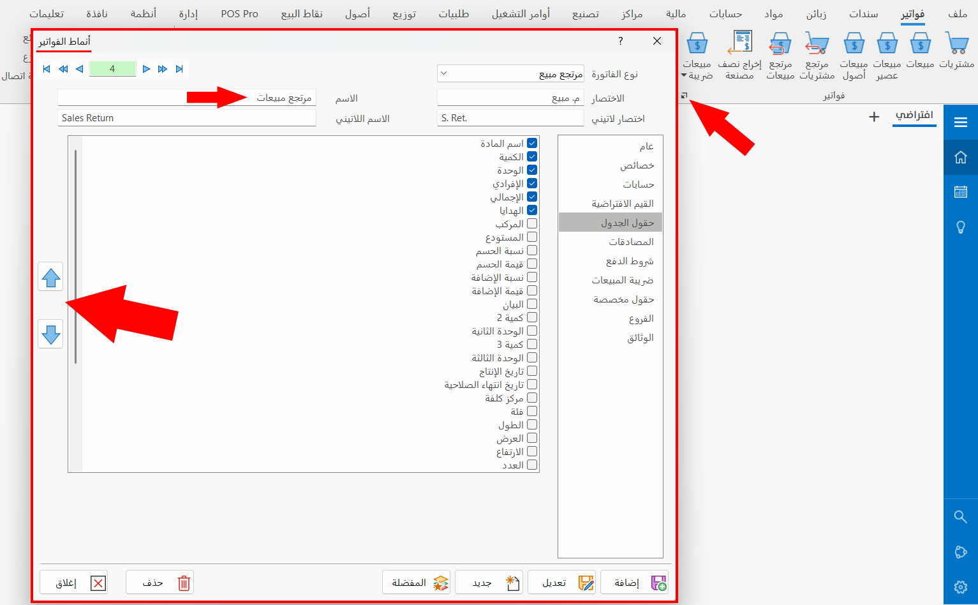The width and height of the screenshot is (978, 605).
Task: Open the مبيعات (Sales) invoice icon
Action: [921, 51]
